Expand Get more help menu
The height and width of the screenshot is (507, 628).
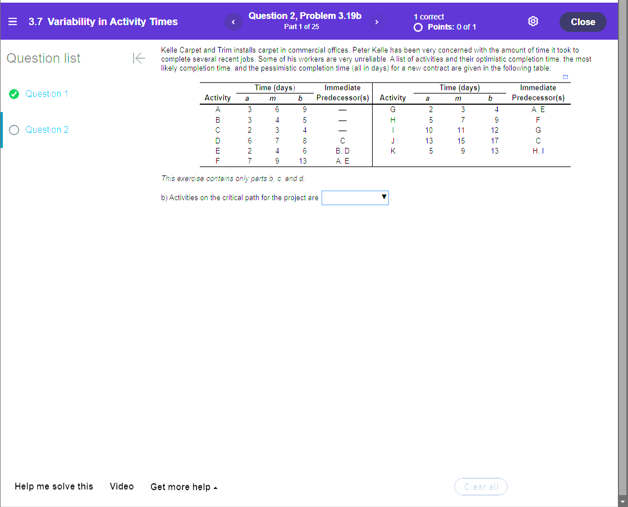(x=184, y=487)
